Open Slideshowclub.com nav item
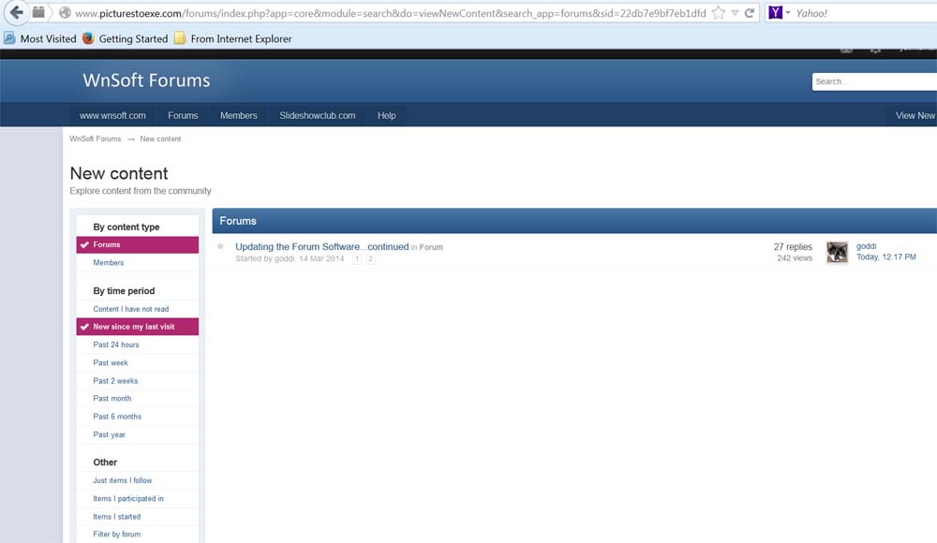Screen dimensions: 937x543 click(318, 115)
